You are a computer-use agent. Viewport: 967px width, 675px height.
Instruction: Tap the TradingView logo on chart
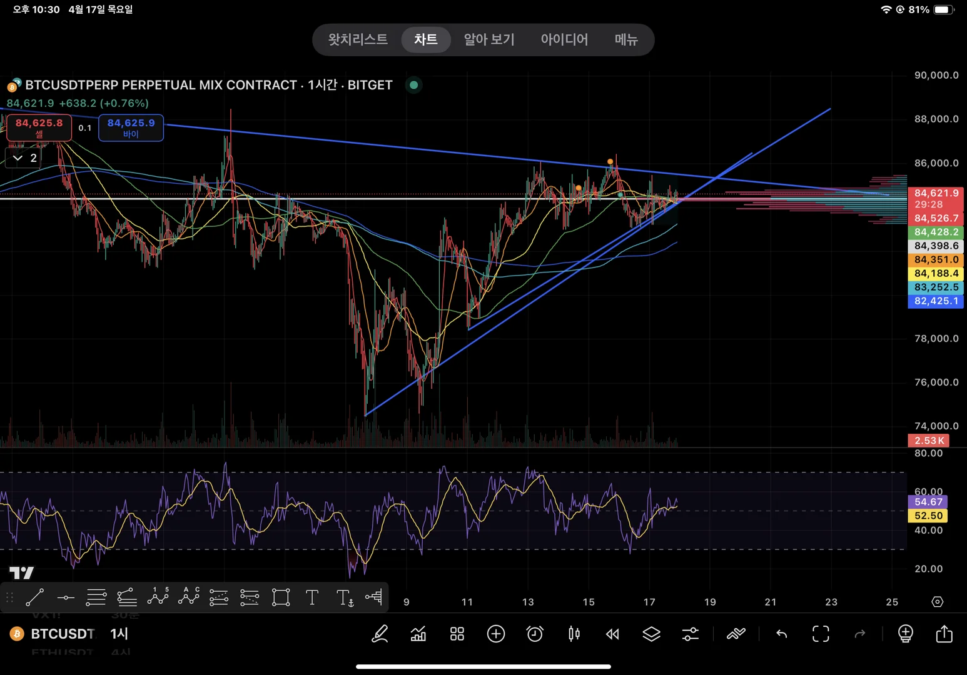[21, 572]
